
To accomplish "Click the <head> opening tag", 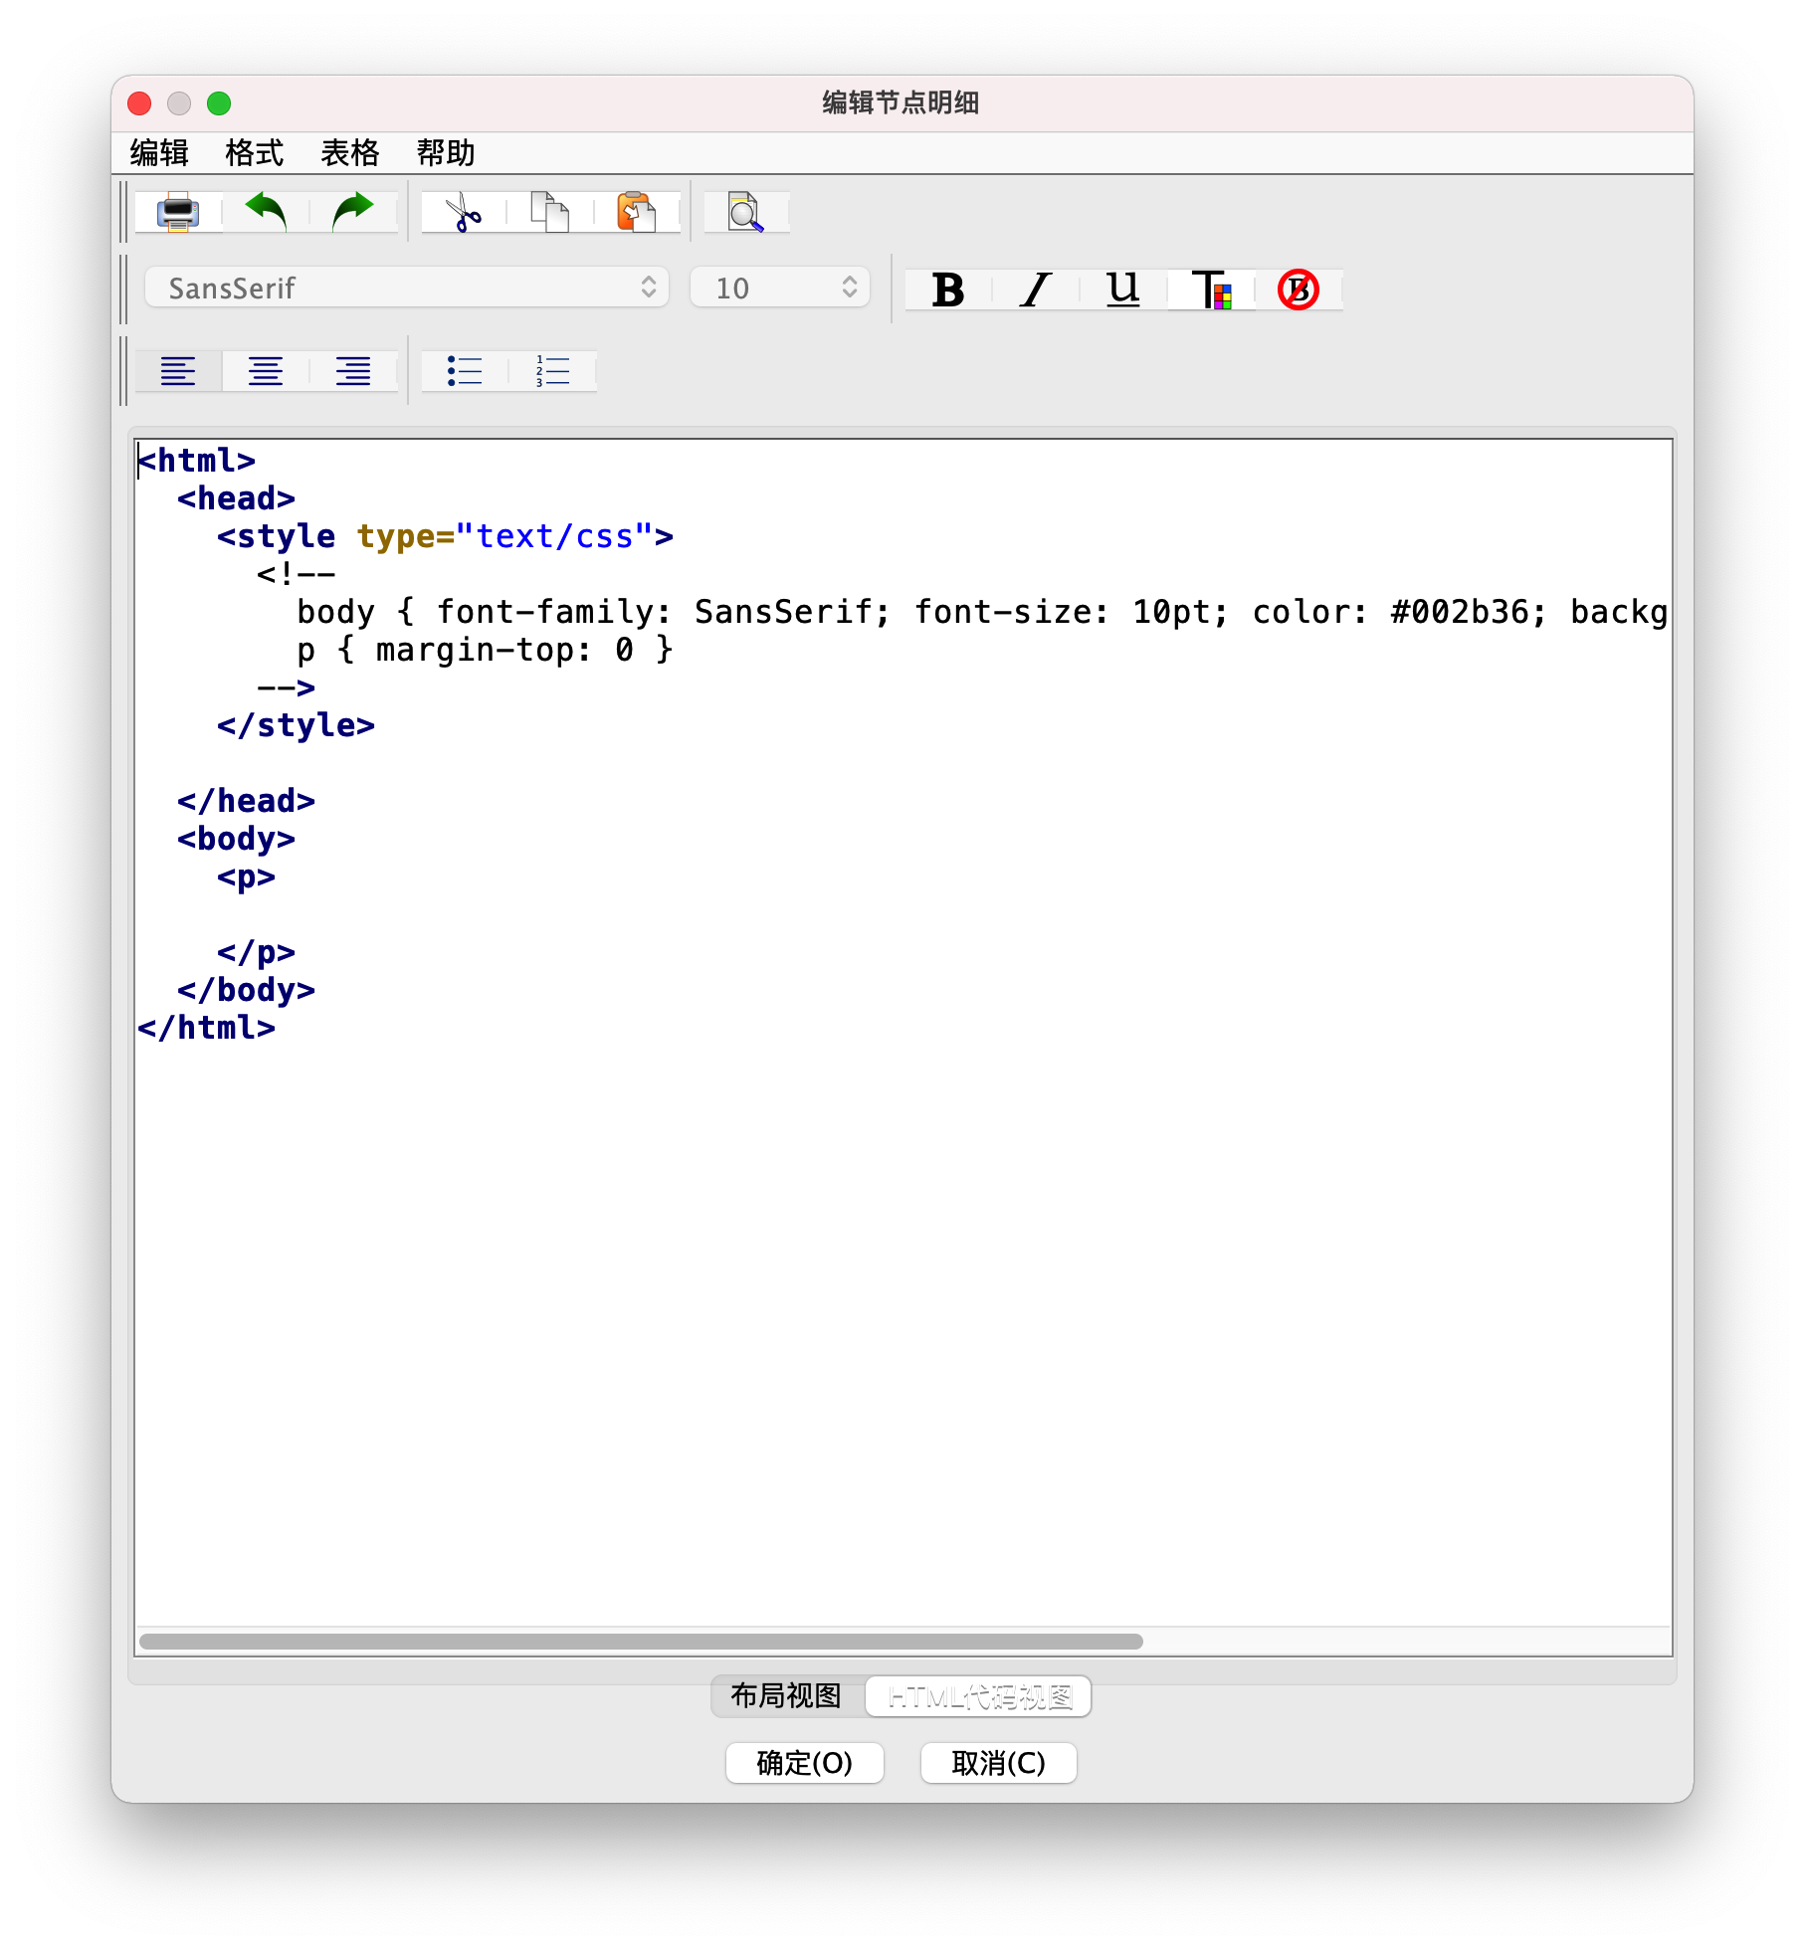I will [x=237, y=498].
